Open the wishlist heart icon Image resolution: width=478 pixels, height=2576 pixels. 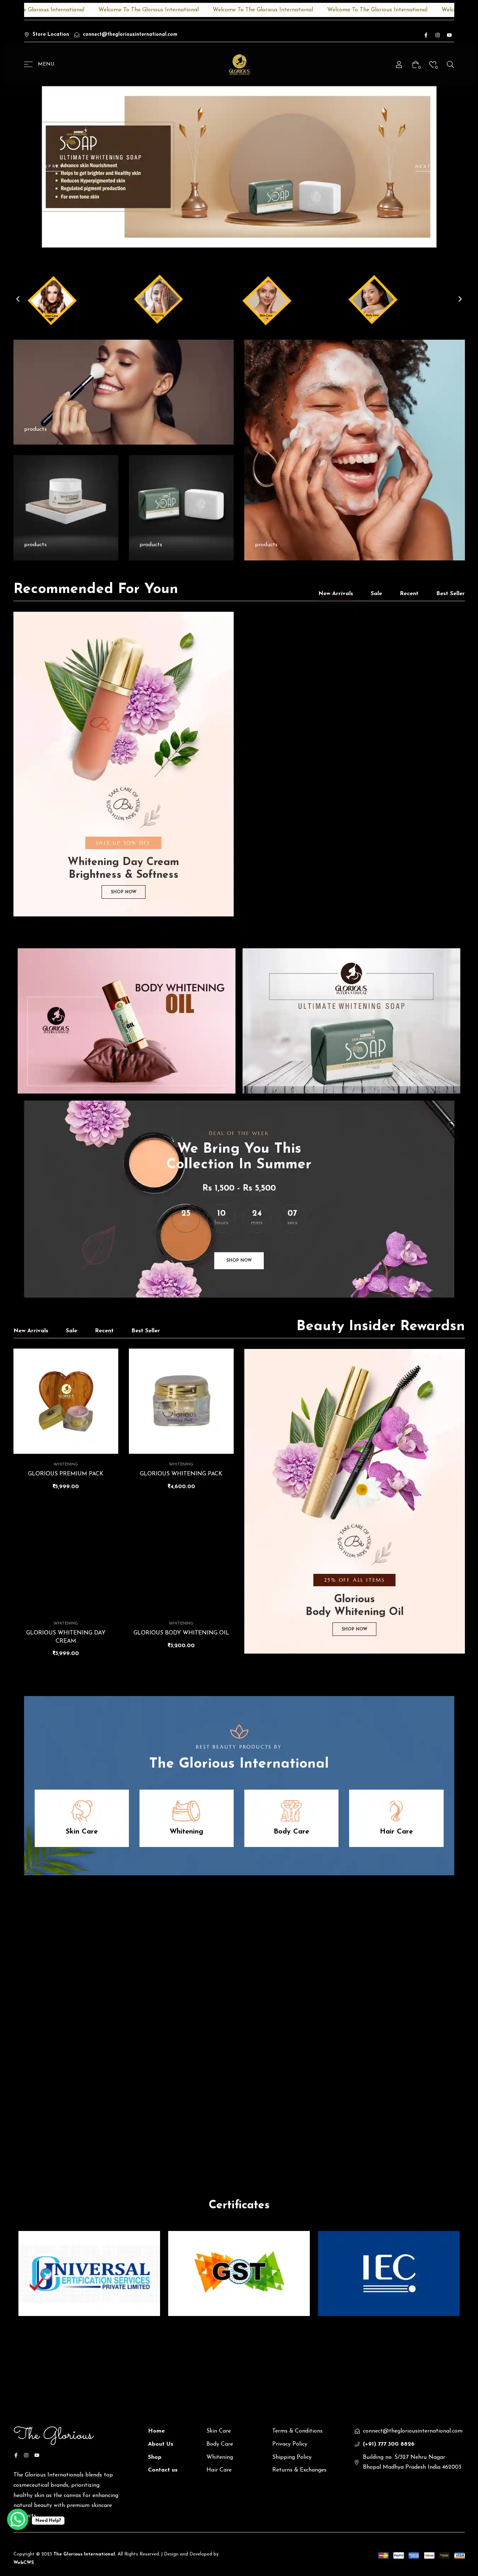433,64
